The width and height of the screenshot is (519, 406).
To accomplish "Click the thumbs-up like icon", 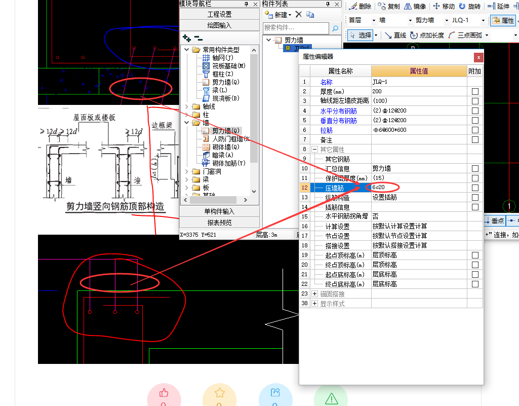I will tap(164, 393).
